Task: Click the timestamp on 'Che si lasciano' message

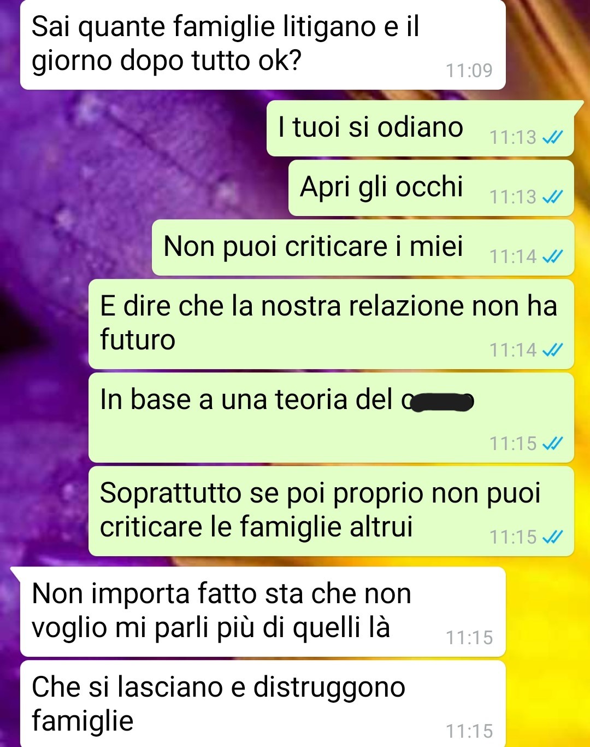Action: (x=469, y=731)
